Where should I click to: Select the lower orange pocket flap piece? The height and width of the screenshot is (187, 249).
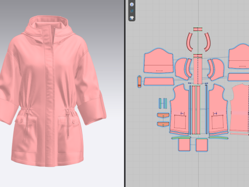pos(163,124)
